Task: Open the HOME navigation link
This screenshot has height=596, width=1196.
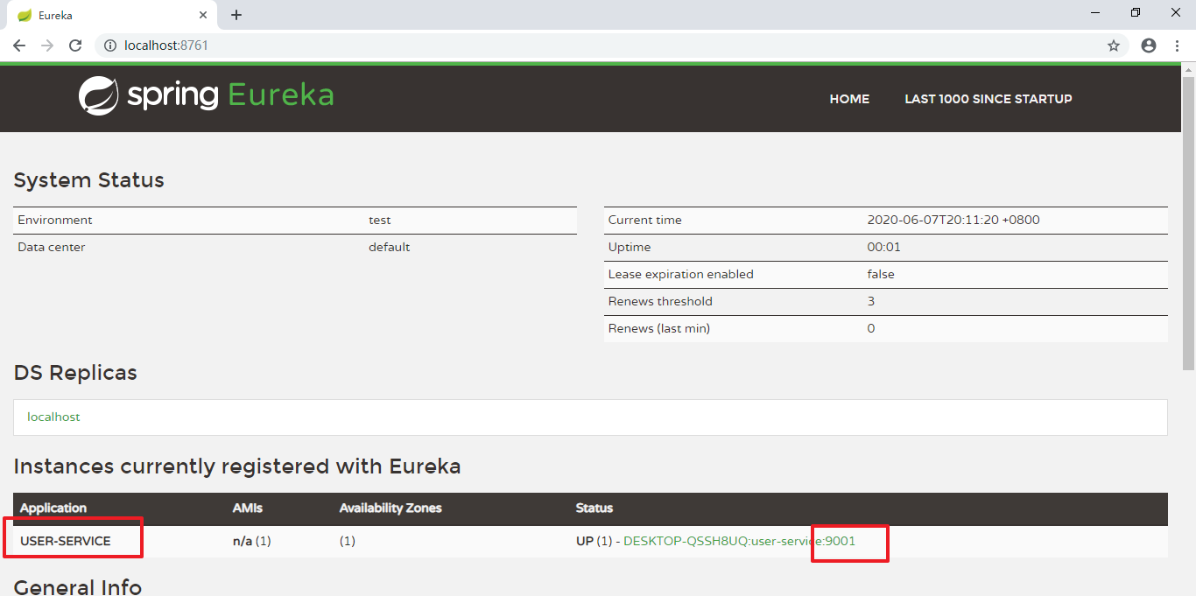Action: (x=849, y=99)
